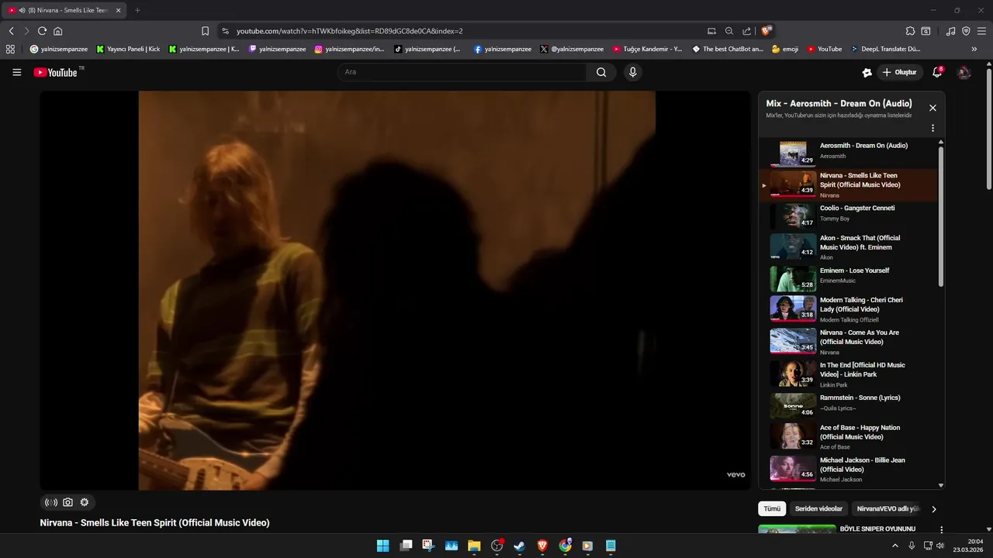
Task: Type in the Ara search field
Action: click(x=462, y=72)
